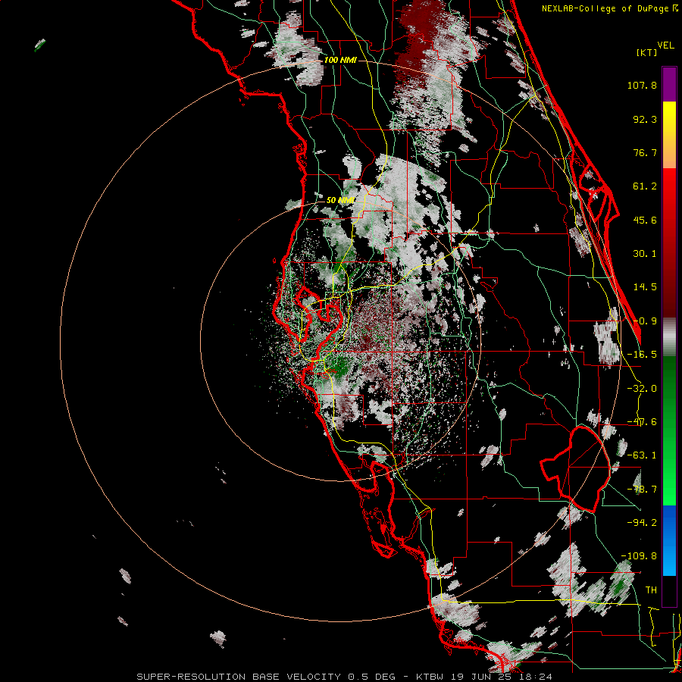This screenshot has height=682, width=682.
Task: Click the -78.7 velocity scale value
Action: pyautogui.click(x=642, y=490)
